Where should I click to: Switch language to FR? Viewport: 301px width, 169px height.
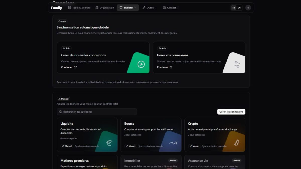234,8
